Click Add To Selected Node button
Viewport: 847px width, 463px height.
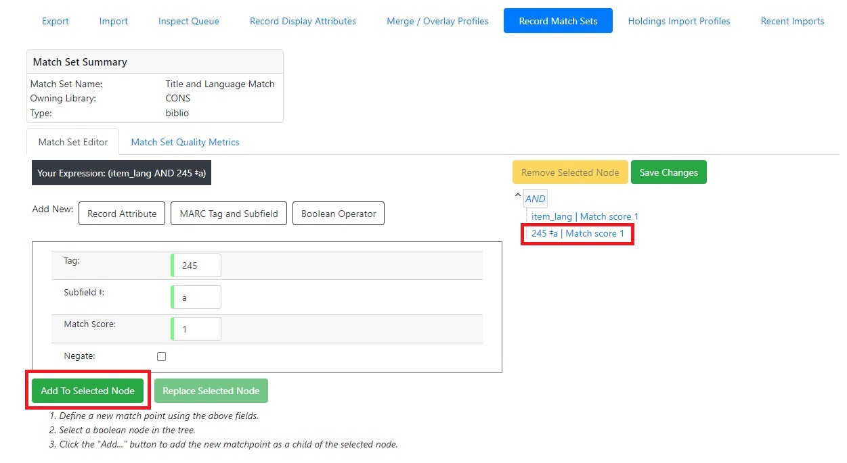[x=88, y=391]
